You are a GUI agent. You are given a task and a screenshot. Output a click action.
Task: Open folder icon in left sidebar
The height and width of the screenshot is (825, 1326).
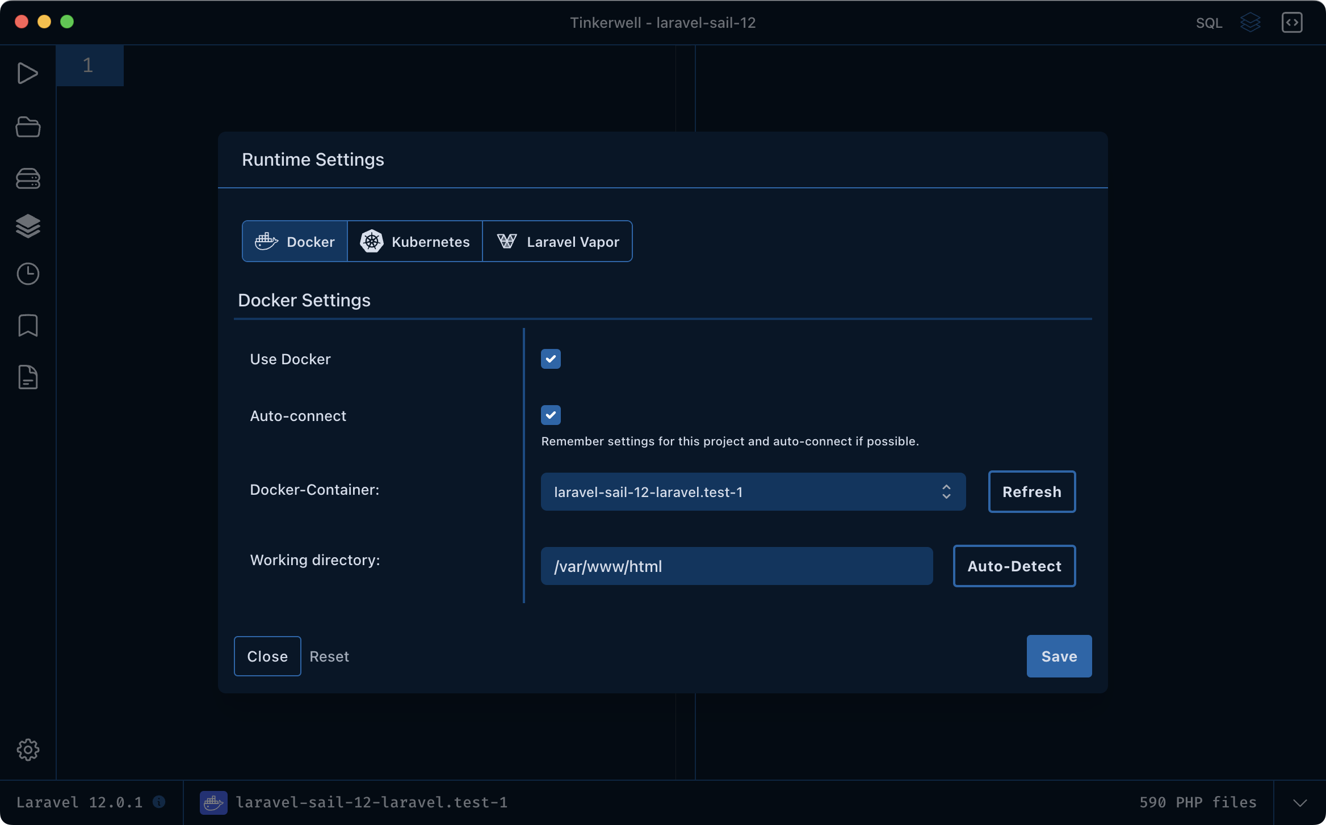[28, 127]
